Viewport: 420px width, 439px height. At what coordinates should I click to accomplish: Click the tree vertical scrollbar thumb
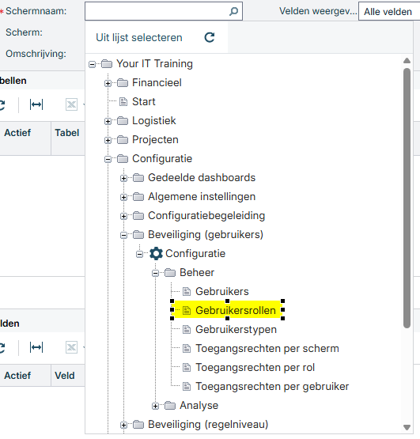coord(407,198)
